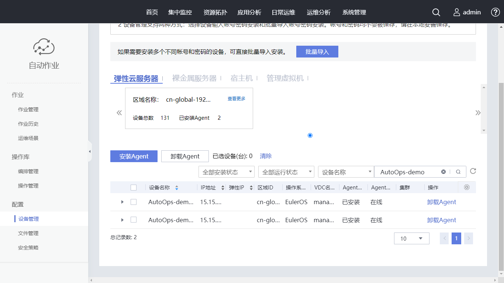Screen dimensions: 504x283
Task: Expand the first device row details
Action: [122, 202]
